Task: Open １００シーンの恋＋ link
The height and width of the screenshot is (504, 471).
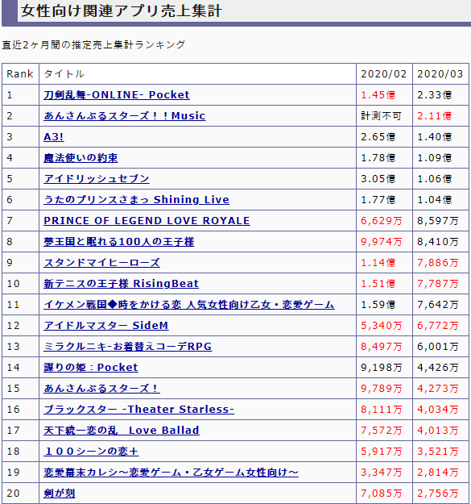Action: pos(91,452)
